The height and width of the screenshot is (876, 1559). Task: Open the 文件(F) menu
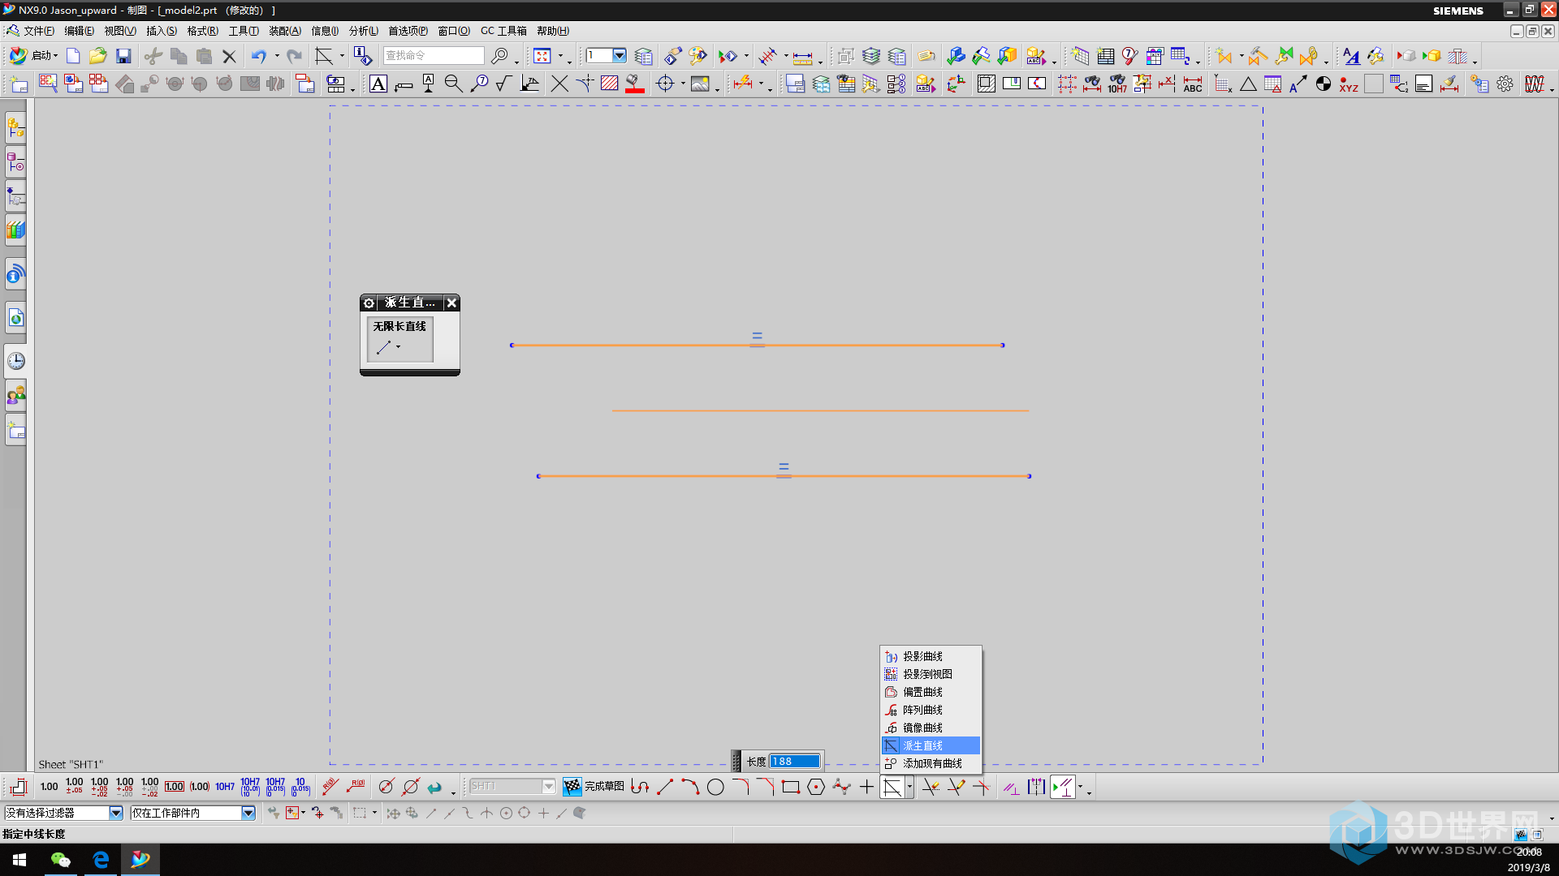[x=38, y=31]
